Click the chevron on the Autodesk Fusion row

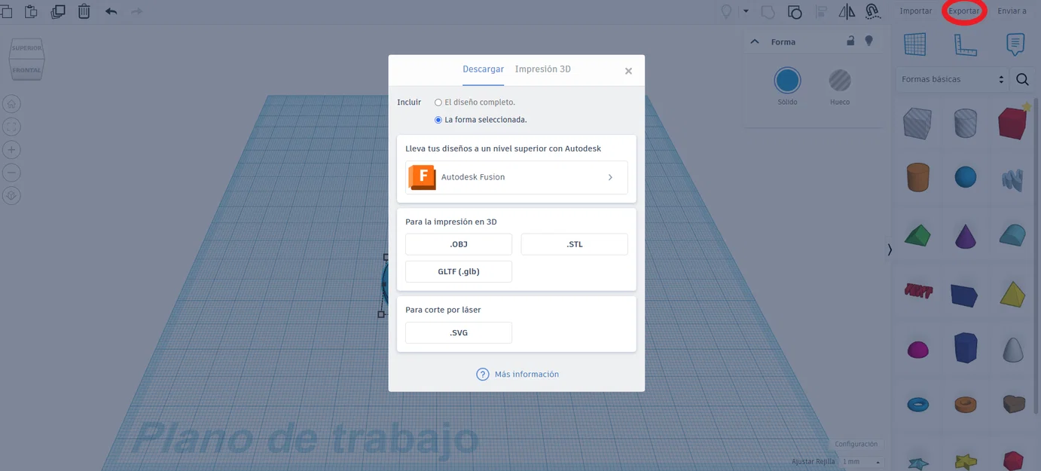click(610, 178)
